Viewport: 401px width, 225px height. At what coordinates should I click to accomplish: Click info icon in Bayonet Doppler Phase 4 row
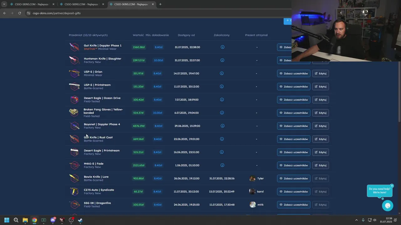[x=222, y=126]
